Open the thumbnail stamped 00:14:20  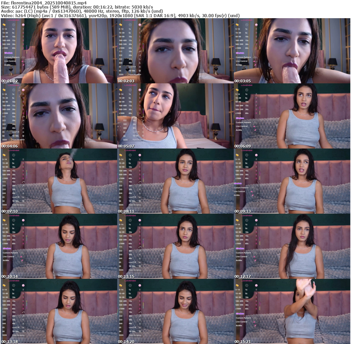pyautogui.click(x=175, y=311)
